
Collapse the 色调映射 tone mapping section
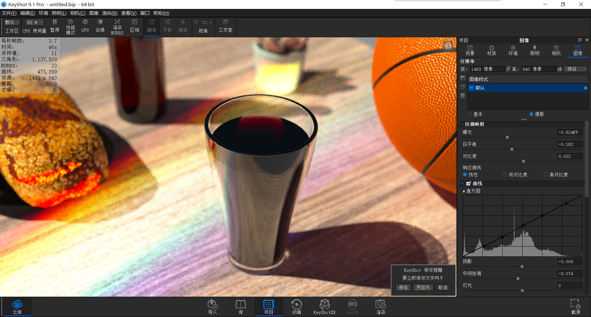[x=463, y=124]
